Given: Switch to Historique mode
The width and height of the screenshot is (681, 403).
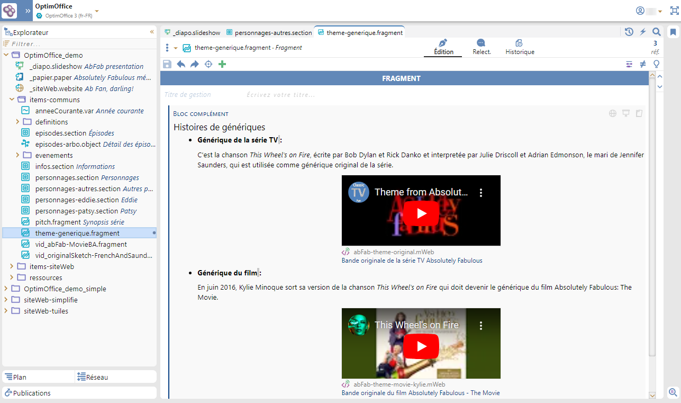Looking at the screenshot, I should click(520, 47).
